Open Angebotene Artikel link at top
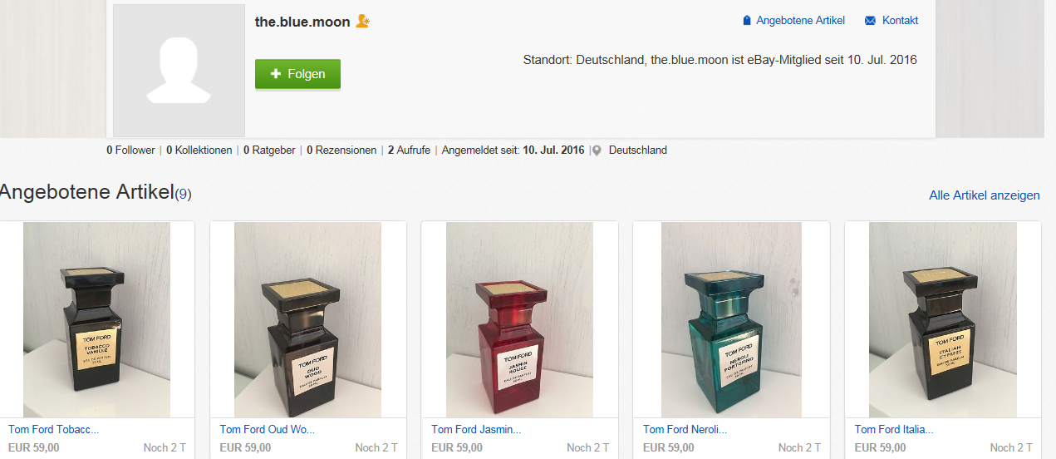 tap(801, 21)
